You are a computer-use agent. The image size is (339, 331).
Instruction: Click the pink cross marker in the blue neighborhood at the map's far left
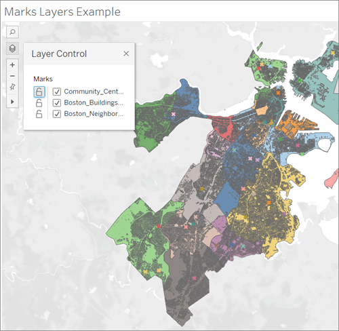pos(174,114)
